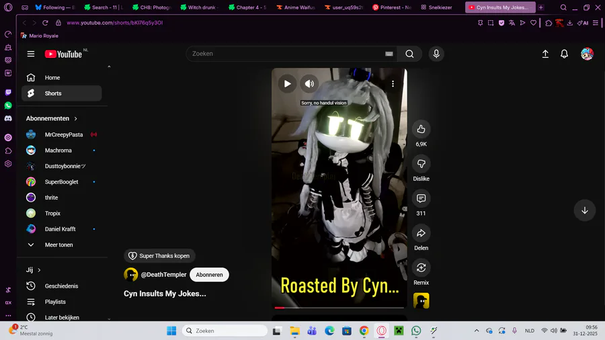
Task: Switch to Pinterest browser tab
Action: click(392, 7)
